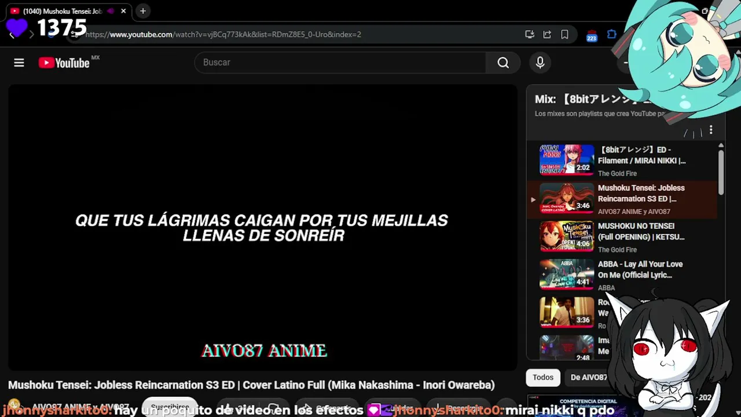Open the Mix playlist three-dot options menu

(x=711, y=130)
